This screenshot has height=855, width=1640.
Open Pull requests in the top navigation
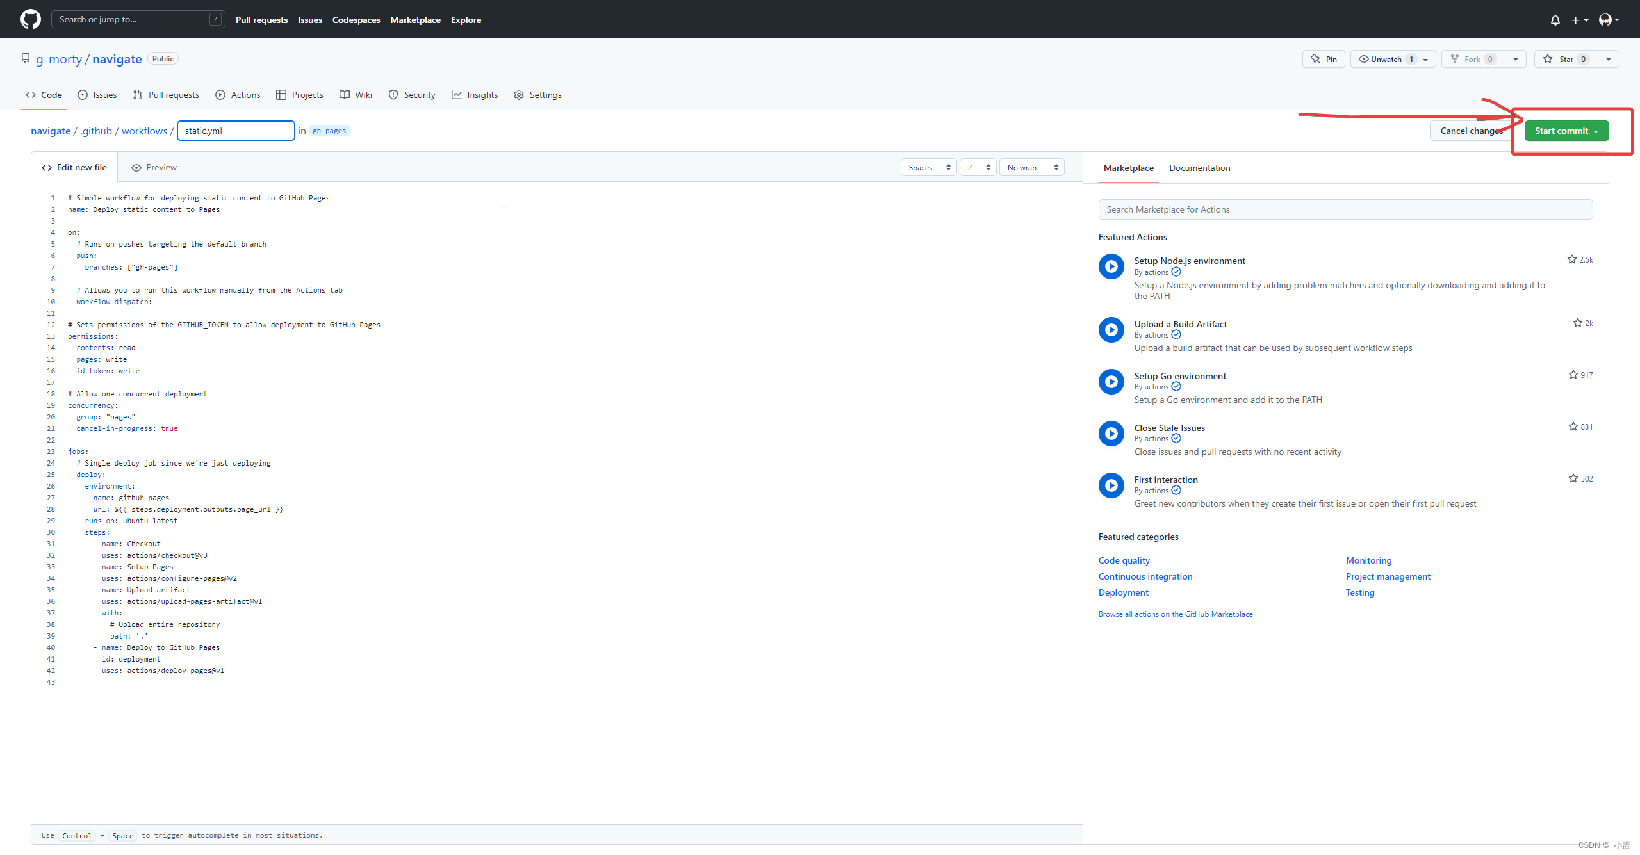[x=261, y=20]
